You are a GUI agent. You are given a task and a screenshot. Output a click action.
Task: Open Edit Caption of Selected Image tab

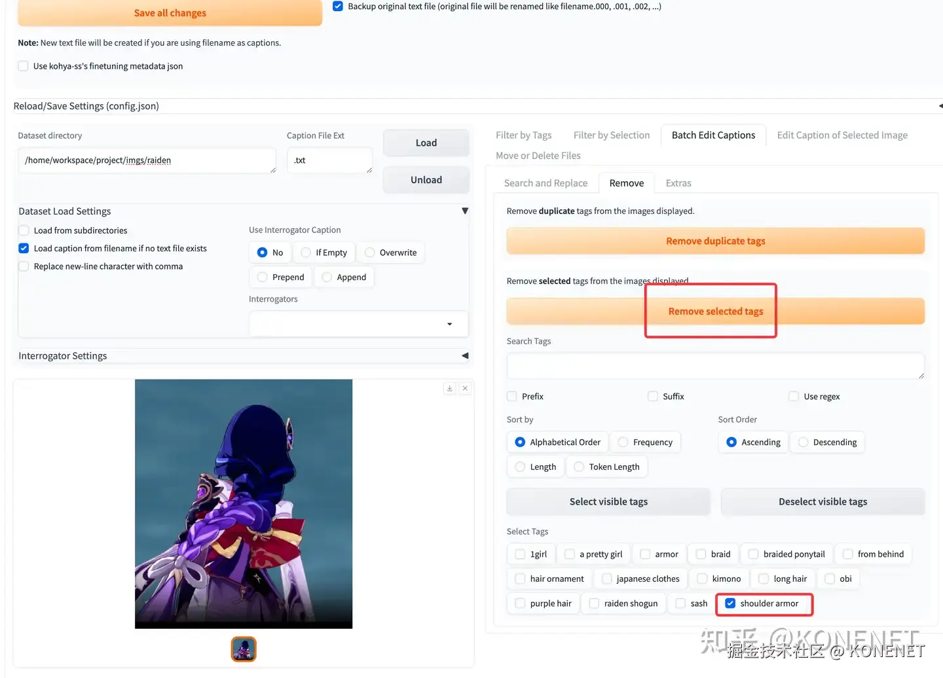point(842,135)
